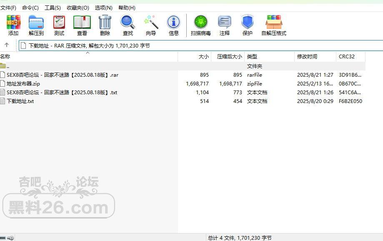The image size is (383, 241).
Task: Select file icon of 地址发布器.zip
Action: pyautogui.click(x=3, y=83)
